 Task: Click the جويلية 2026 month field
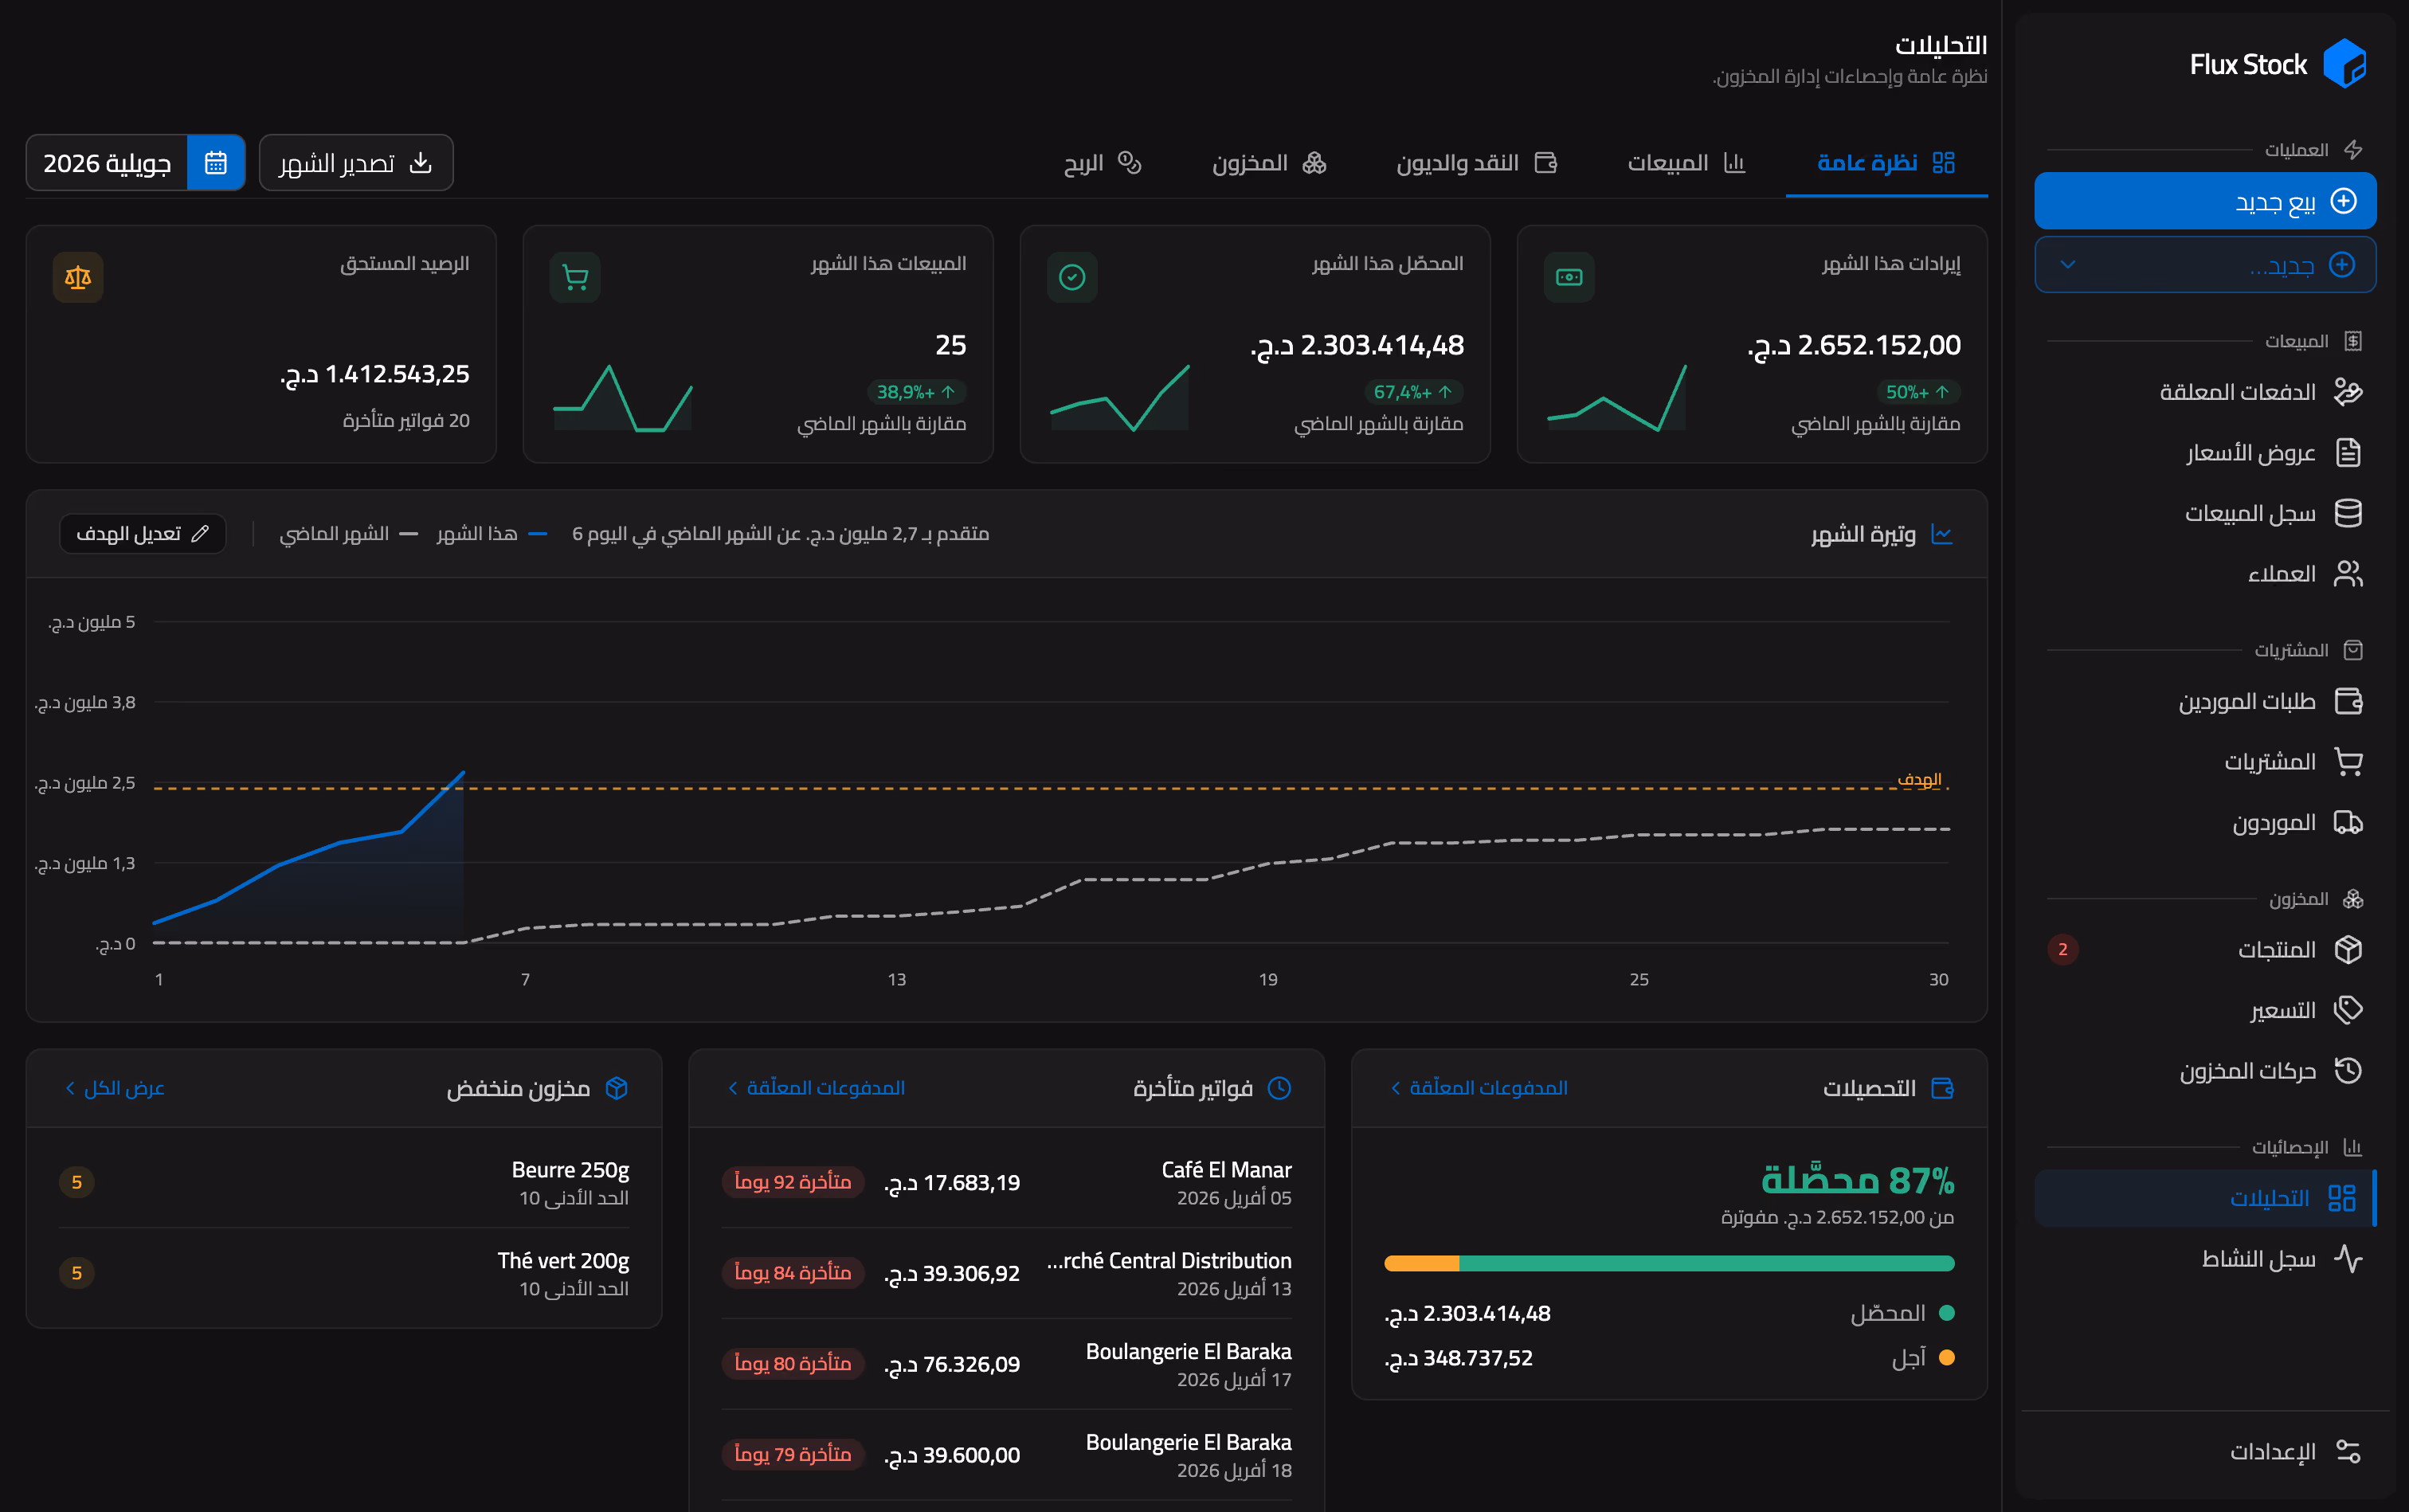coord(107,163)
